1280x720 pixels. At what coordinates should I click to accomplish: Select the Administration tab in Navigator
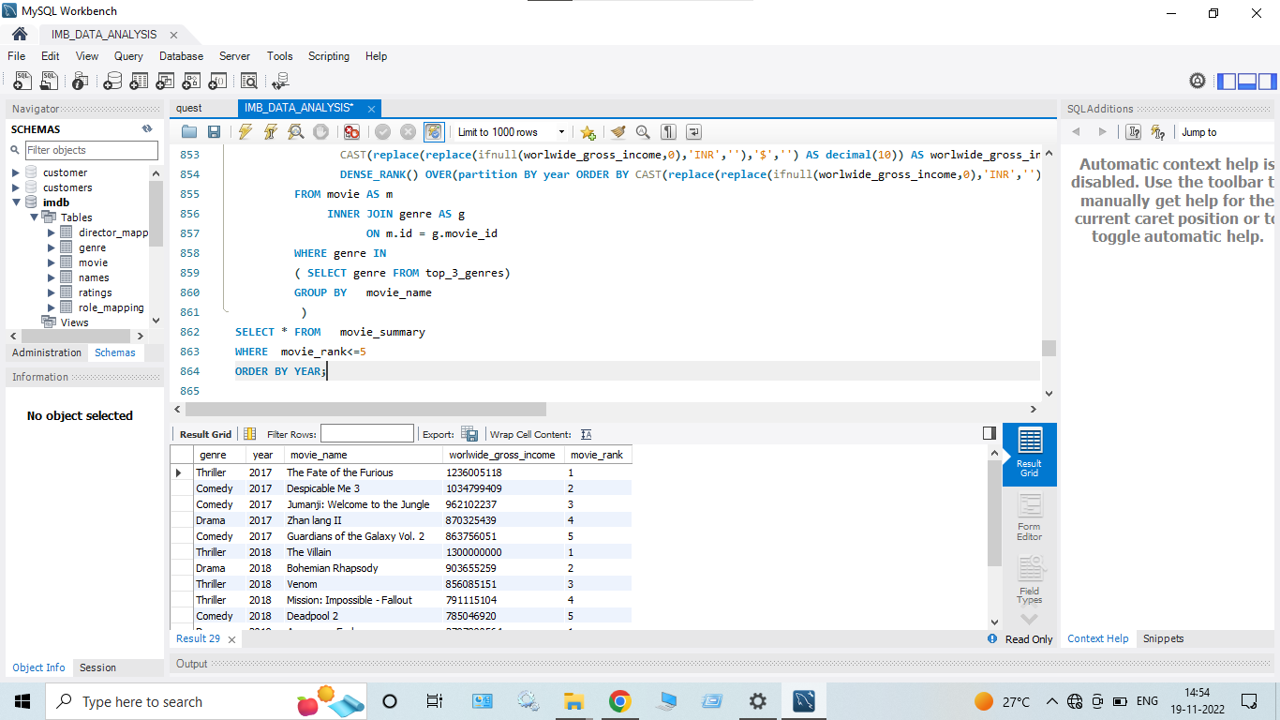click(46, 352)
